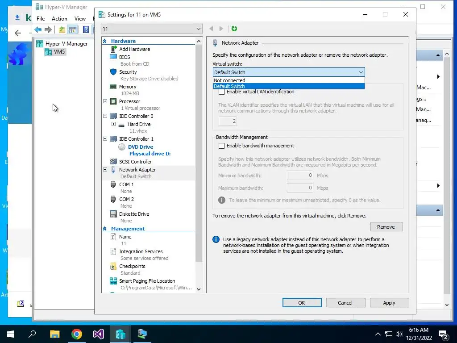Select the Network Adapter icon in tree
457x343 pixels.
[113, 169]
